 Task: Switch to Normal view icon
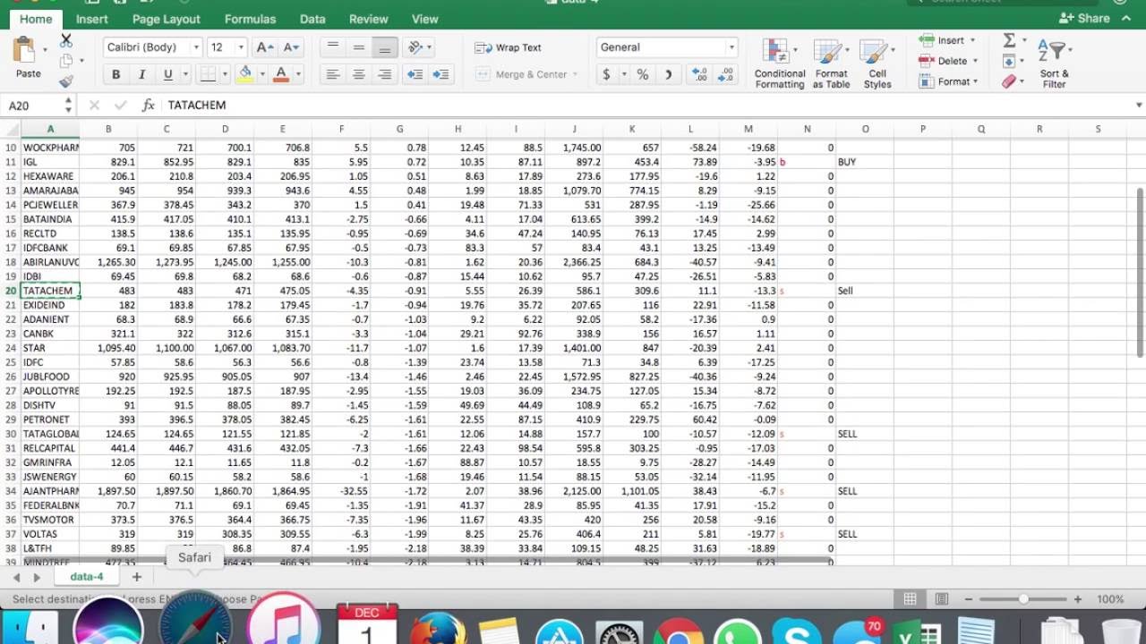pyautogui.click(x=910, y=599)
